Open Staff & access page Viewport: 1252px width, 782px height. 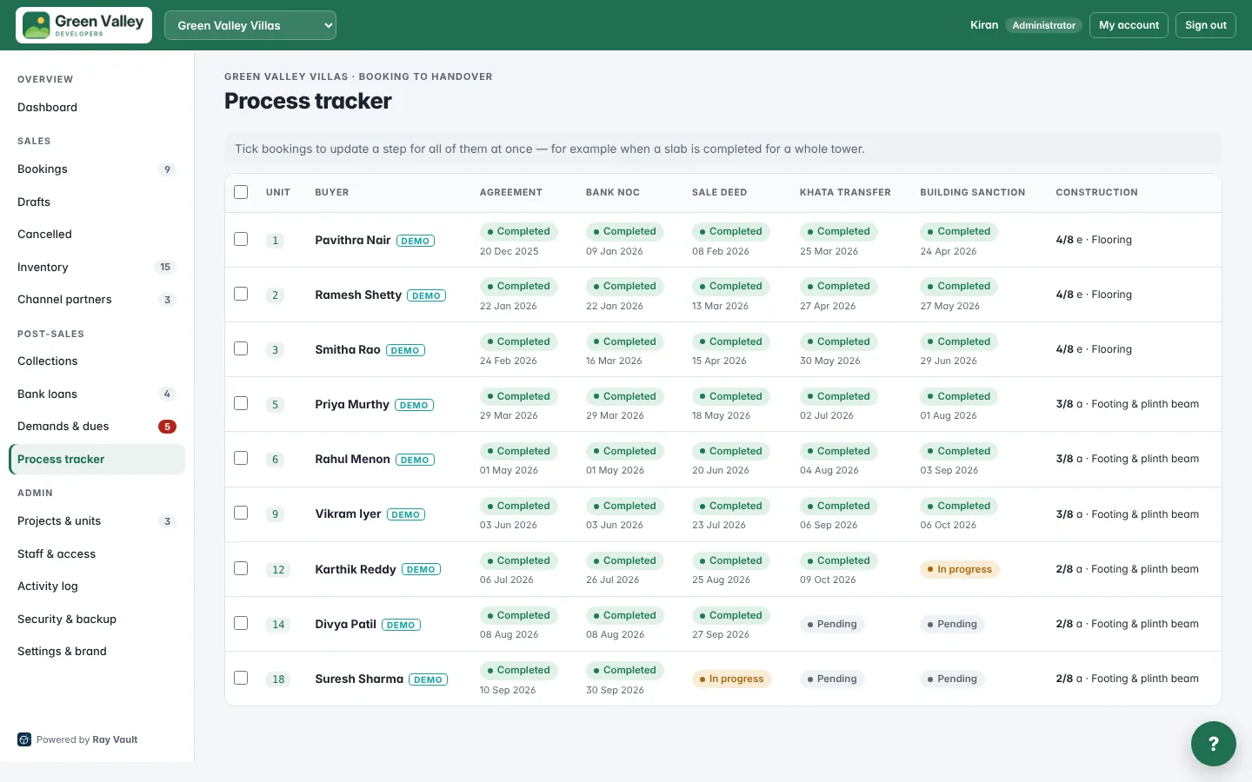(97, 553)
